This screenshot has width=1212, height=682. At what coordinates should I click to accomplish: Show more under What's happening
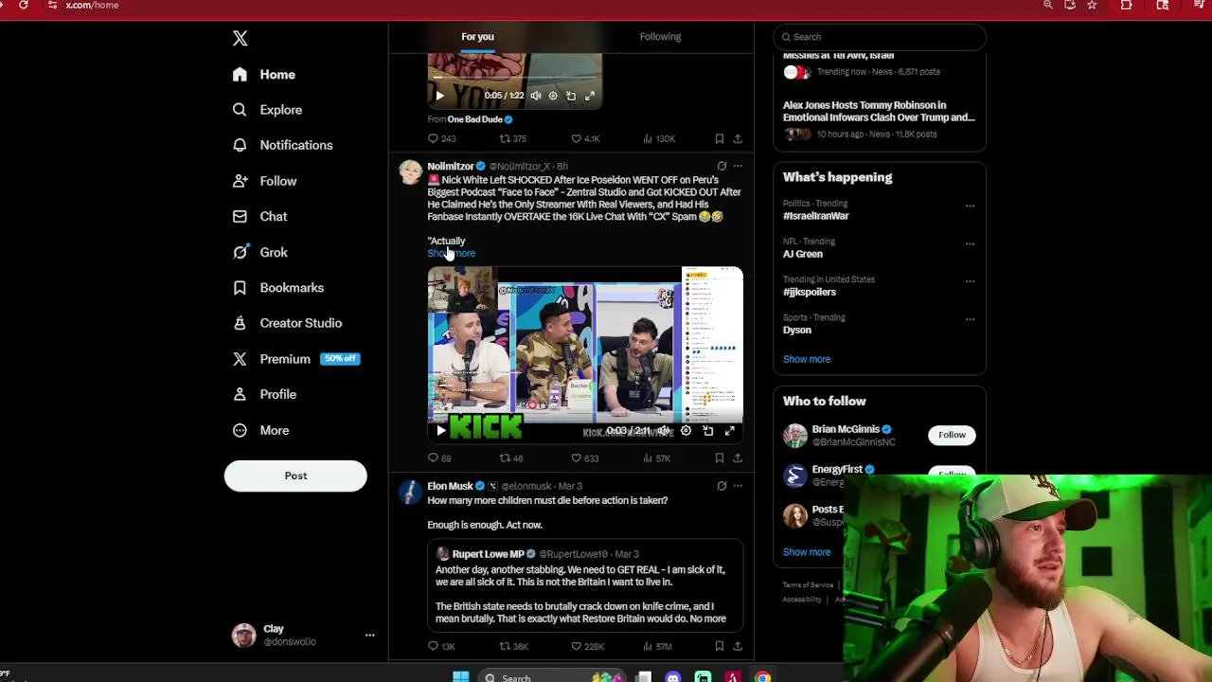(x=807, y=359)
